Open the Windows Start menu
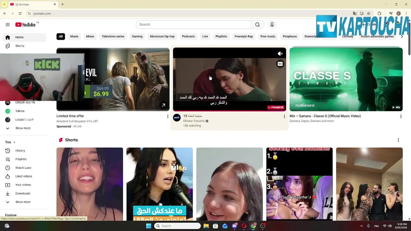The height and width of the screenshot is (231, 411). (x=148, y=226)
